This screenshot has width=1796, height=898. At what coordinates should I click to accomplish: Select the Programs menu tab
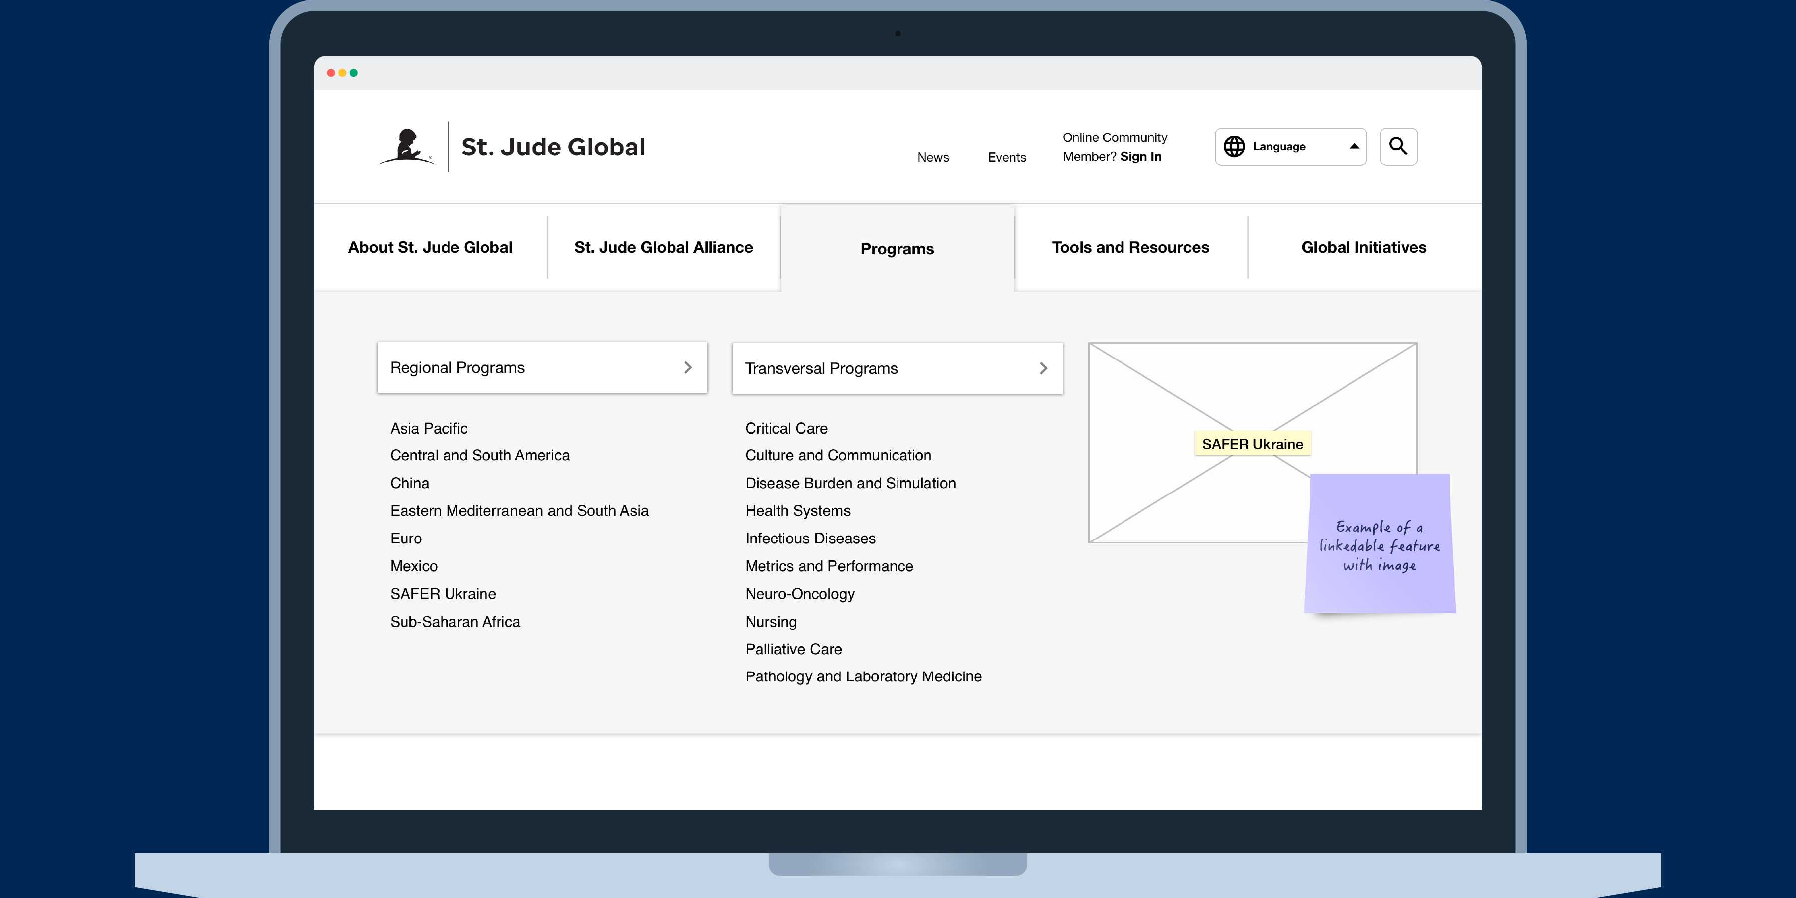click(x=898, y=249)
